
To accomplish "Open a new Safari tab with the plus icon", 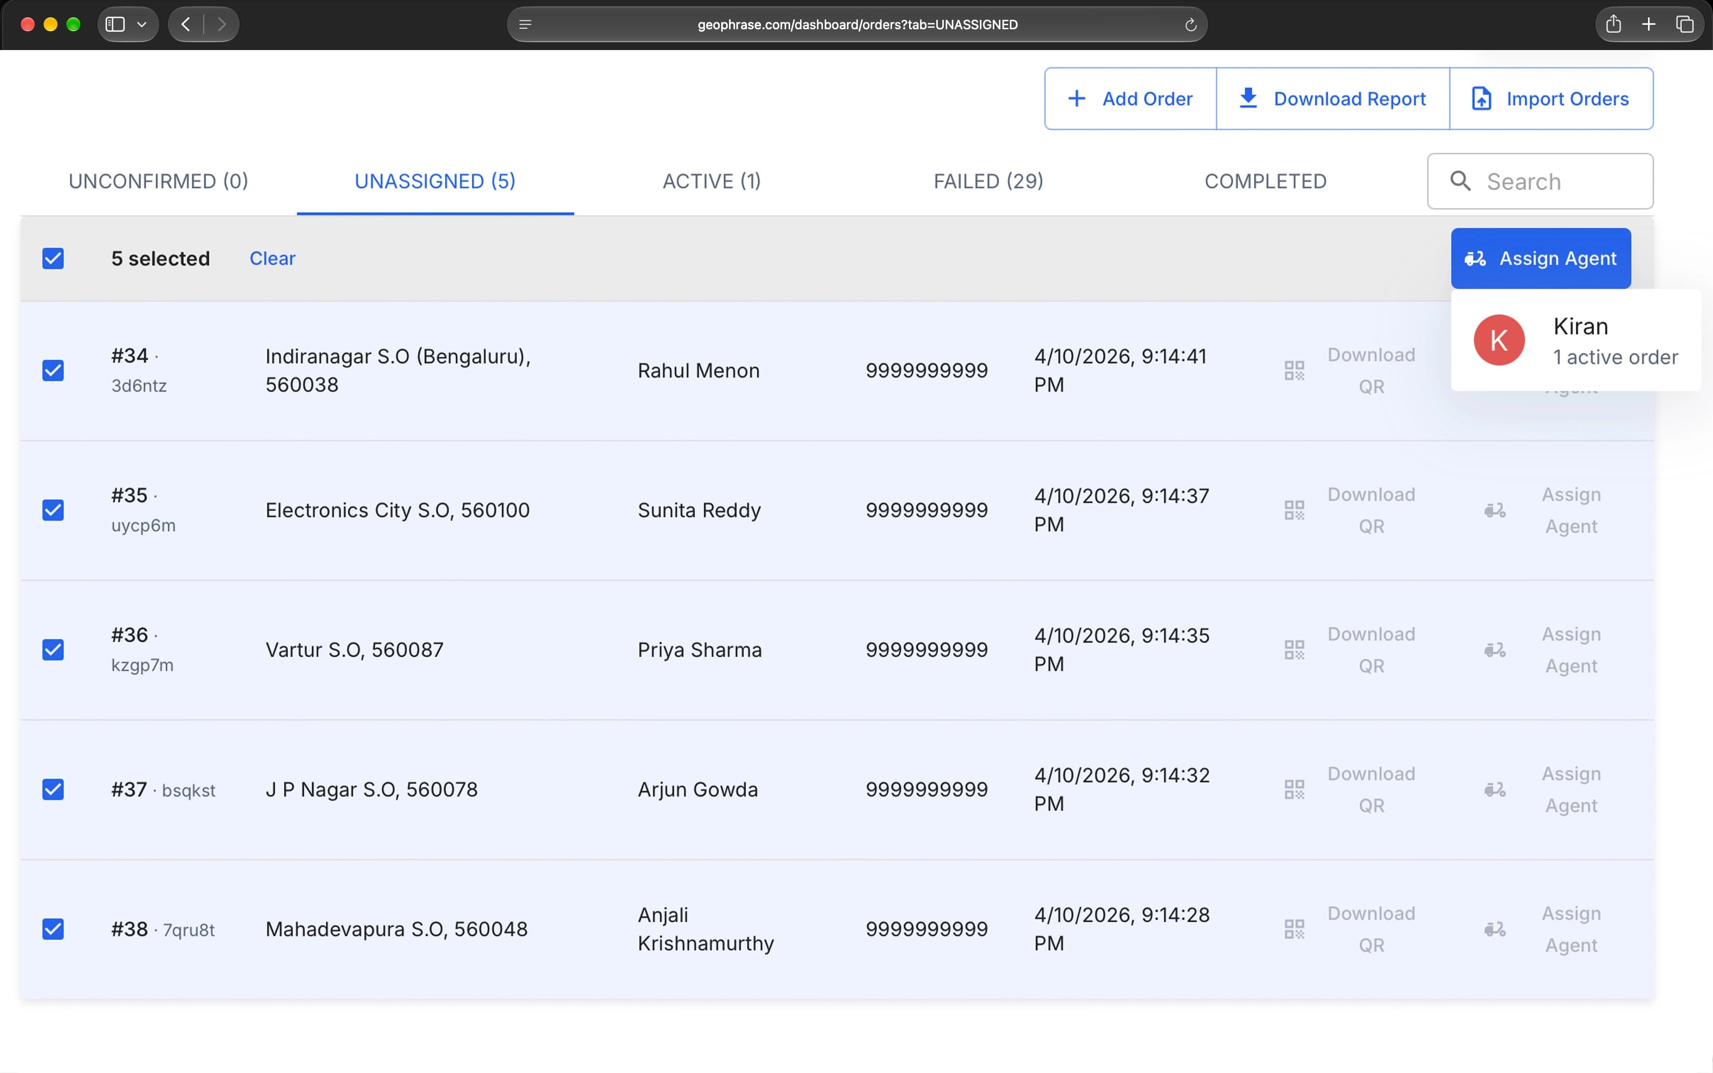I will tap(1649, 24).
